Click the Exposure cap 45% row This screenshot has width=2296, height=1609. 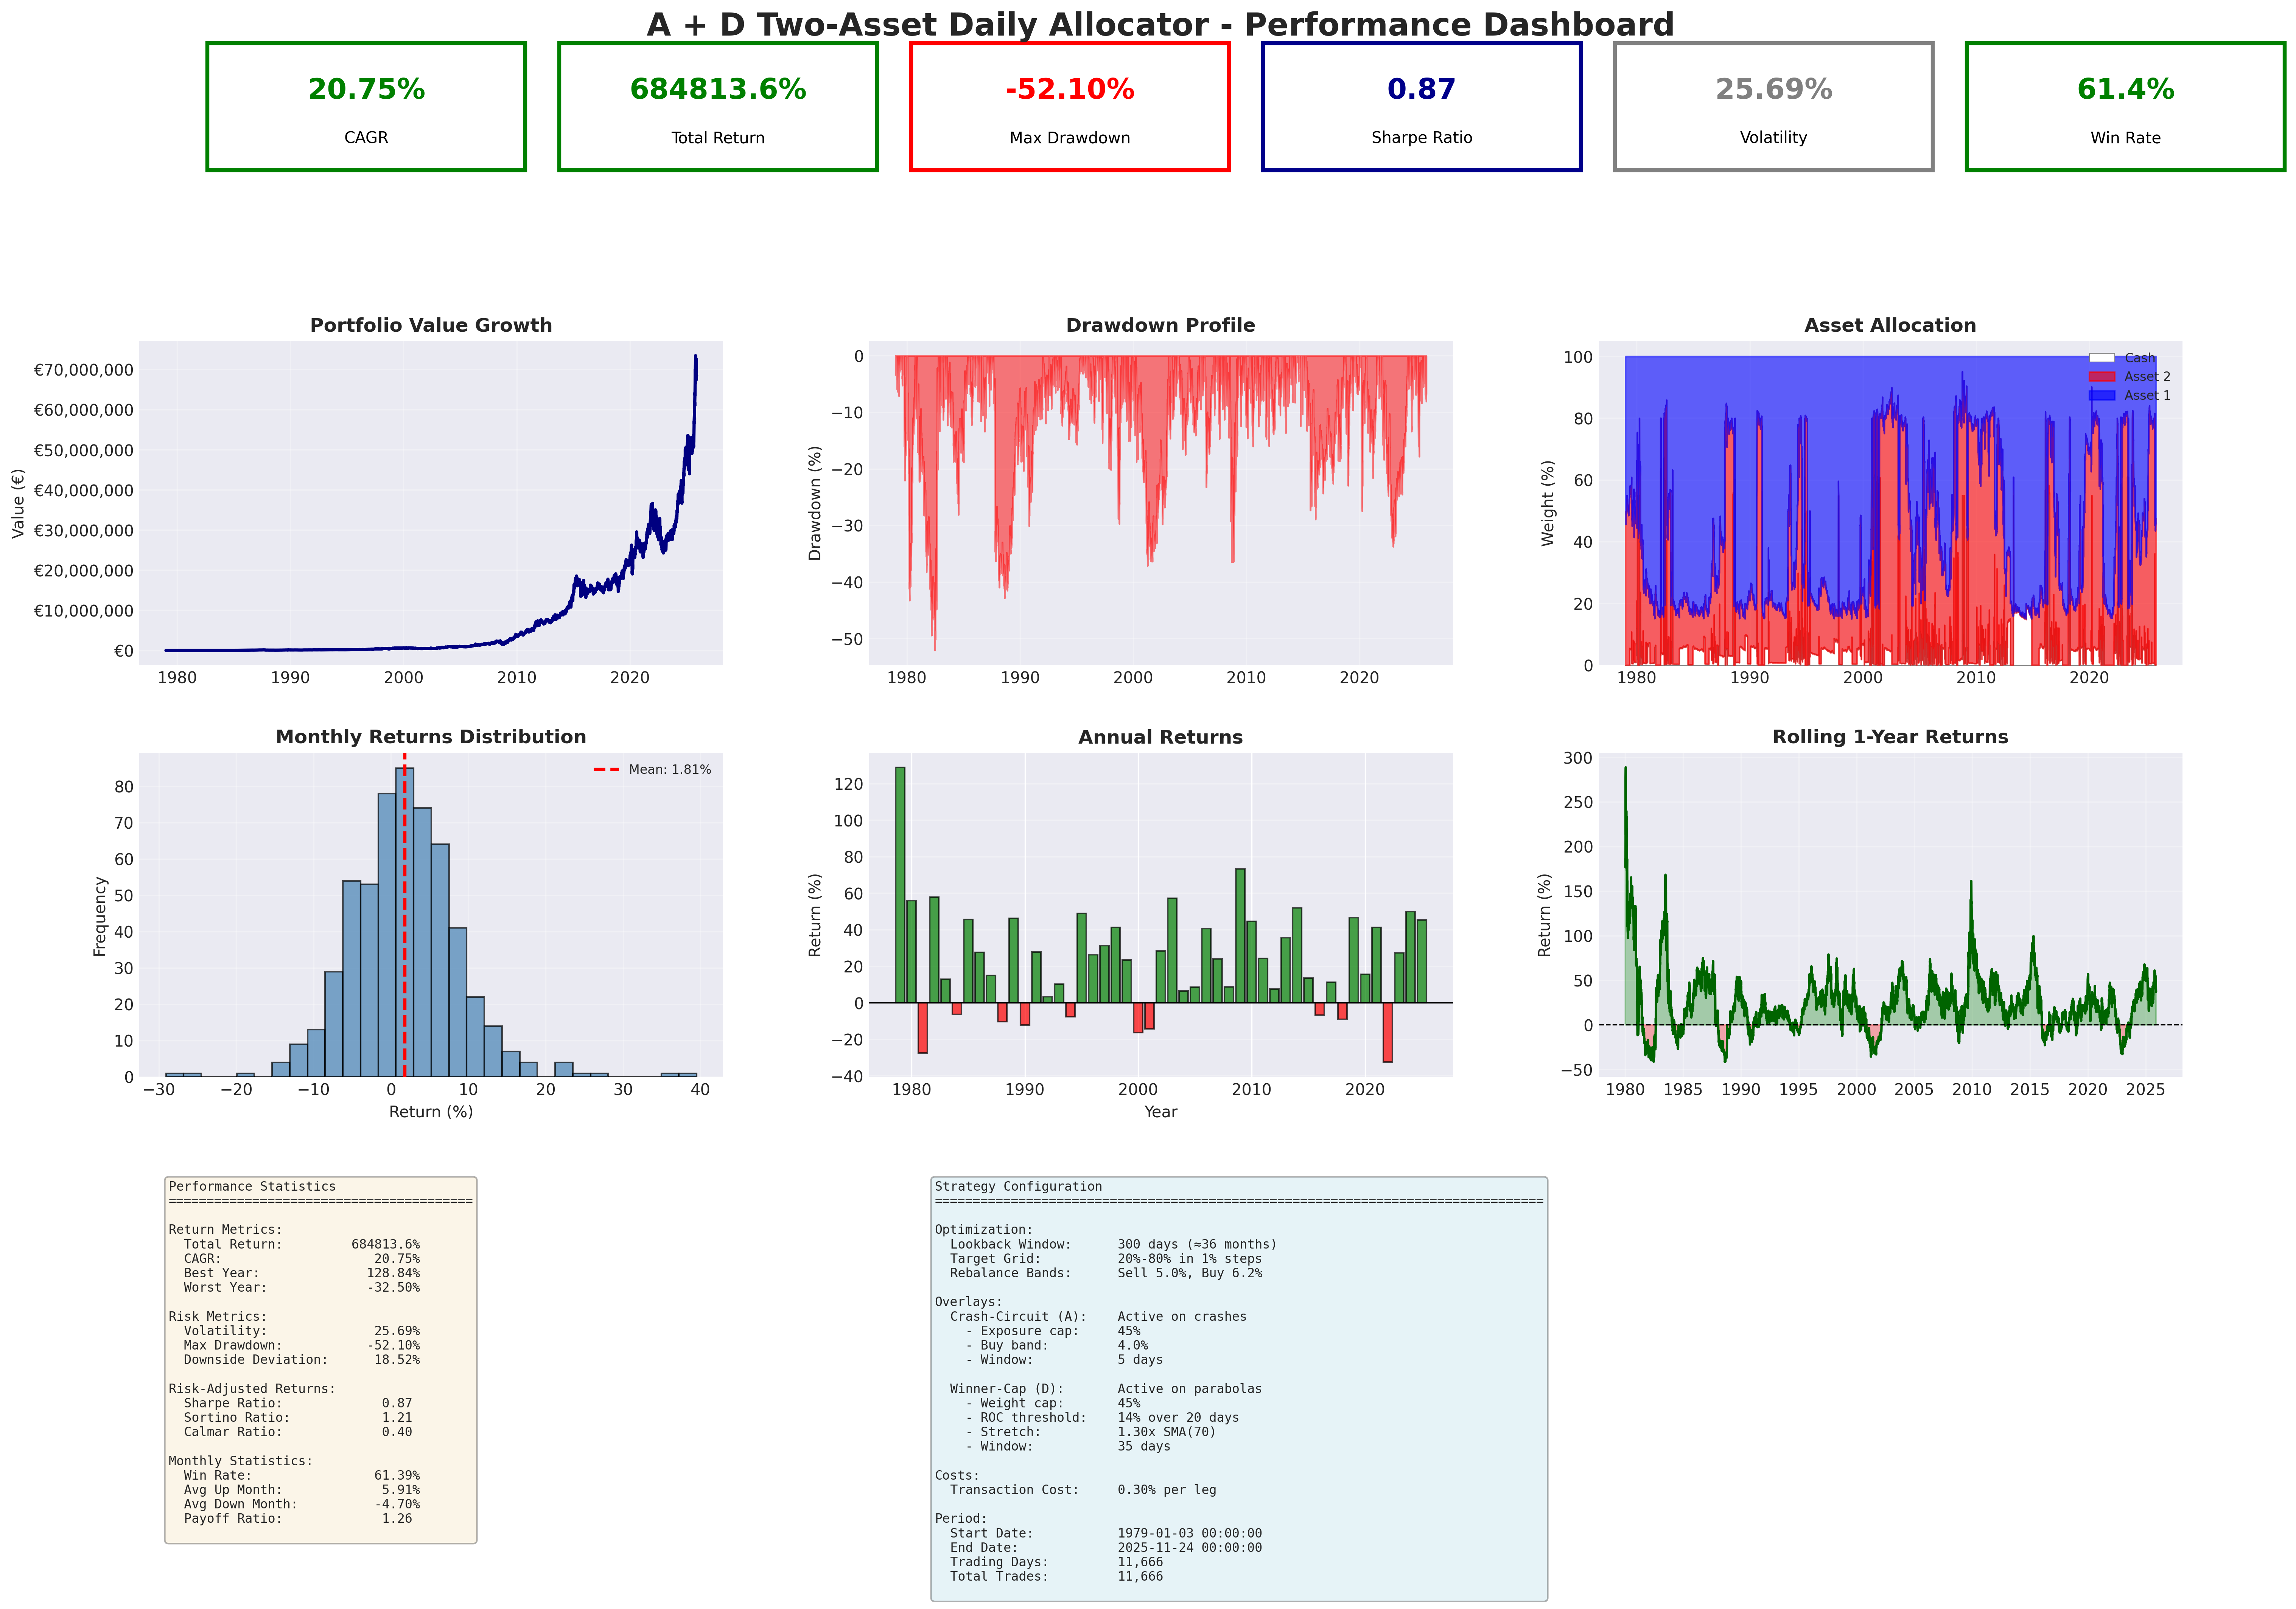1053,1331
